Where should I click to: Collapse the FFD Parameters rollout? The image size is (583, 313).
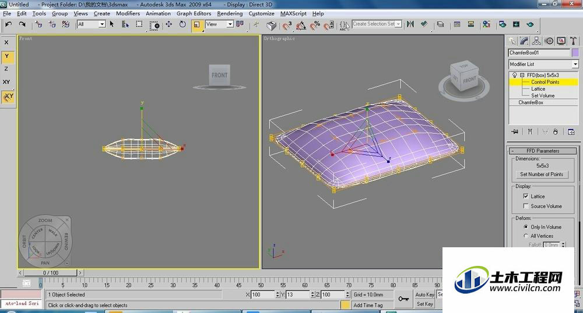point(543,151)
